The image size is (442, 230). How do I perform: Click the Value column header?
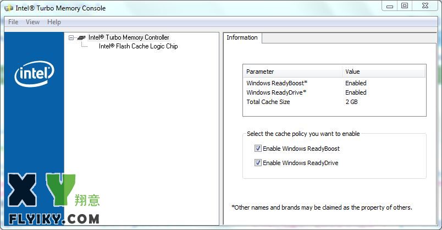click(384, 72)
